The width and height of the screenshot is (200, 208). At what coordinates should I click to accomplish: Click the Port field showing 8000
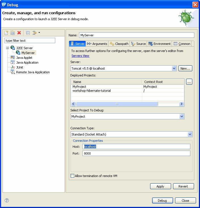click(x=136, y=153)
